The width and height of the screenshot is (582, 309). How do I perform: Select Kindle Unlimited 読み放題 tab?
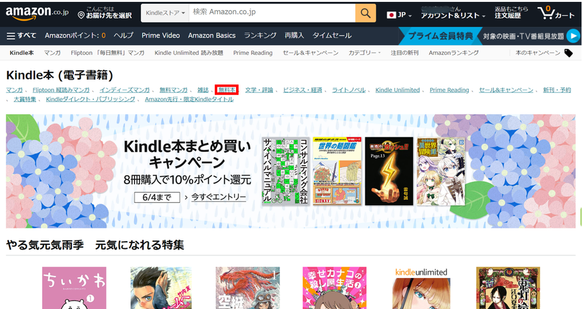tap(189, 53)
